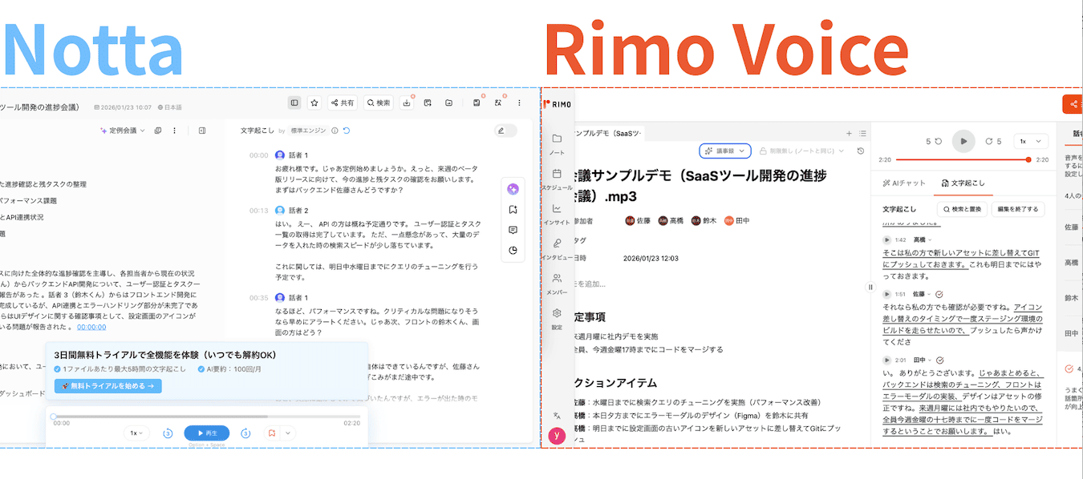Click the copy summary icon beside 定例会議

(158, 131)
